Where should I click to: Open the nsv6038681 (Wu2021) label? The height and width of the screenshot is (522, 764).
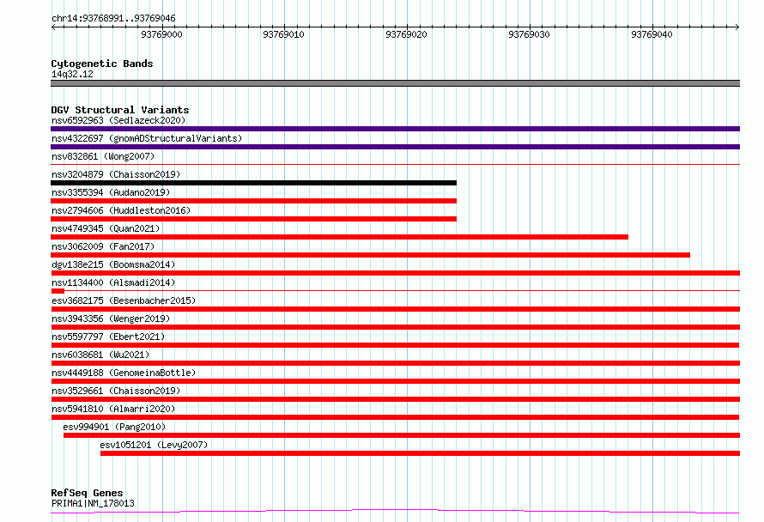coord(100,355)
